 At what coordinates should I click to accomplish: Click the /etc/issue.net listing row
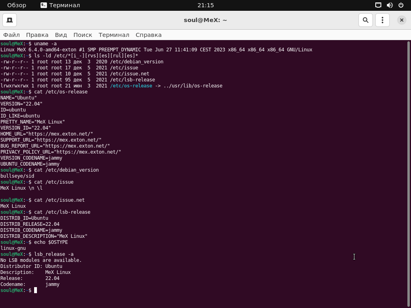(75, 74)
